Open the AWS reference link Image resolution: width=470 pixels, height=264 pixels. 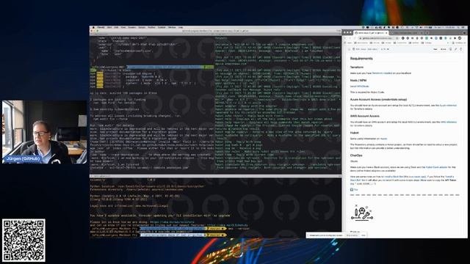pyautogui.click(x=449, y=122)
